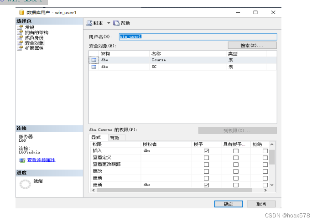Switch to the 有效 tab

pos(117,138)
